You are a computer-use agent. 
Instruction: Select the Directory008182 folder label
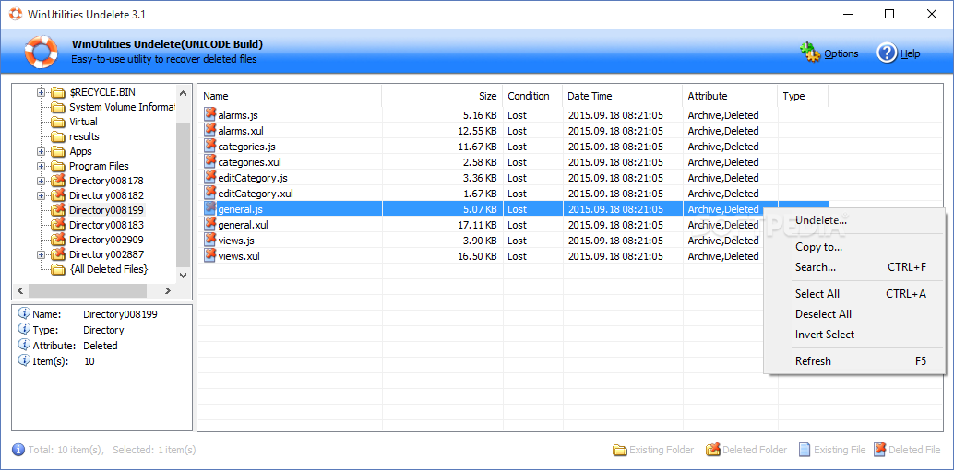coord(106,195)
